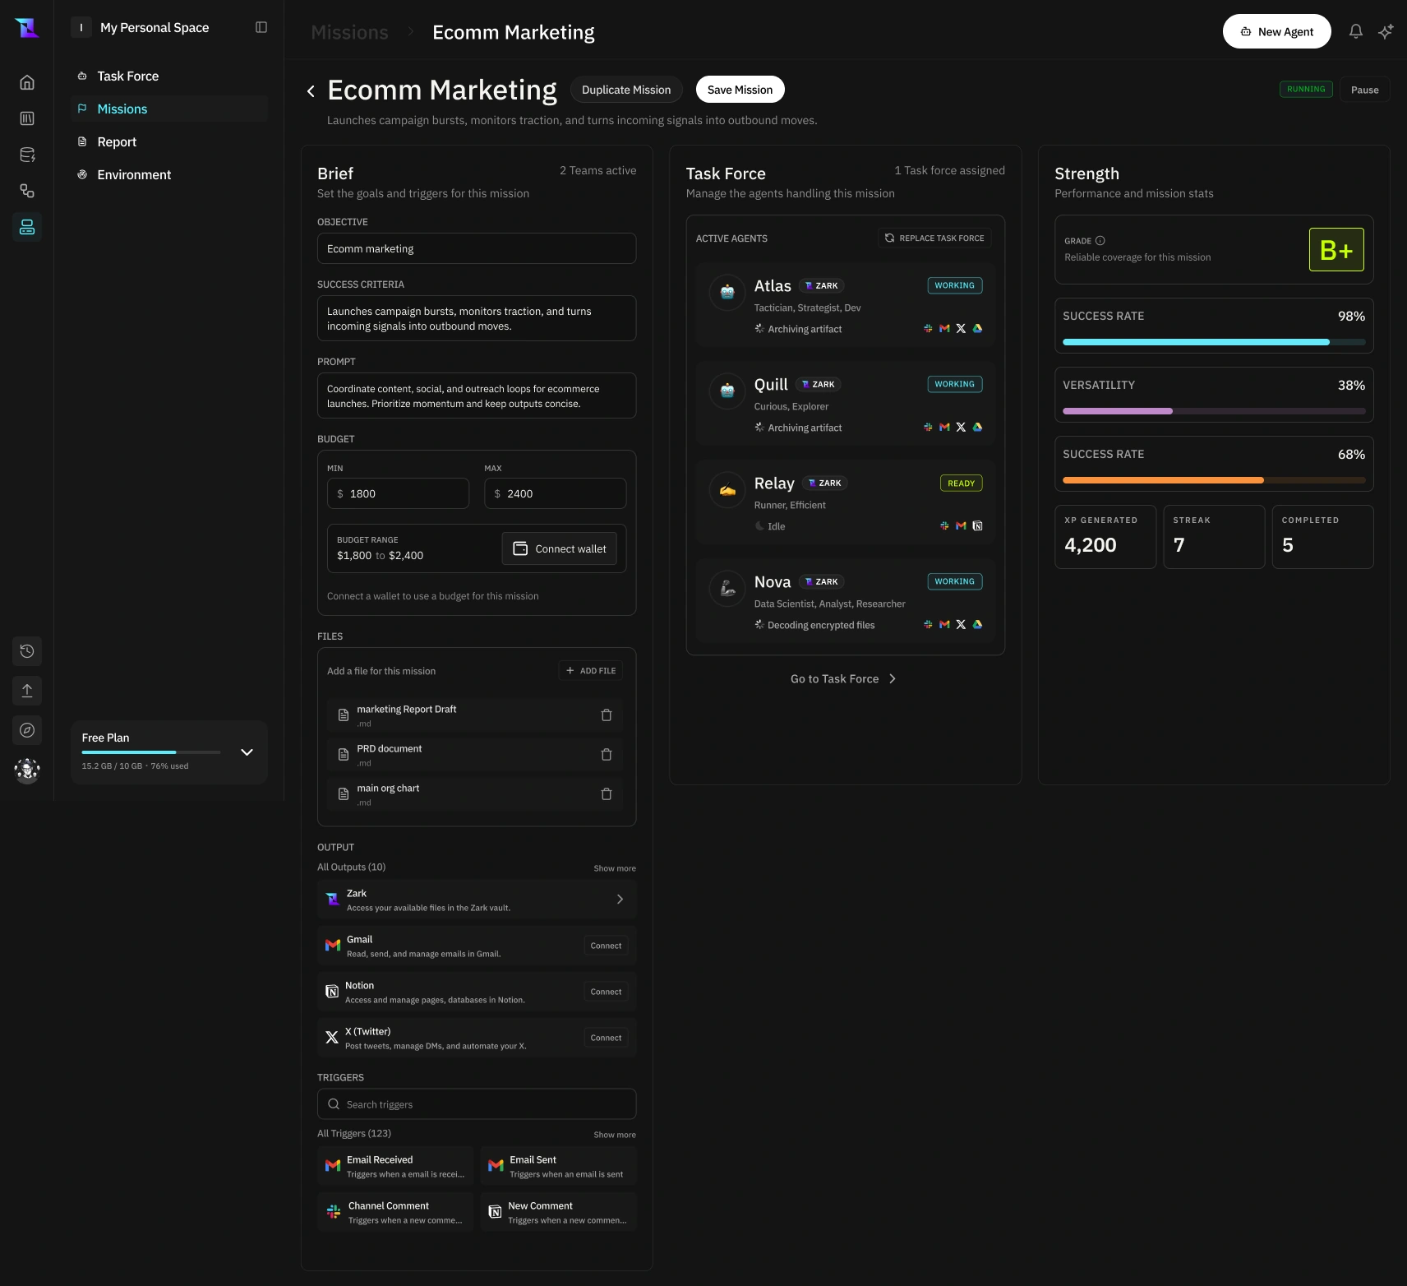The height and width of the screenshot is (1286, 1407).
Task: Focus the Search triggers field
Action: pyautogui.click(x=477, y=1104)
